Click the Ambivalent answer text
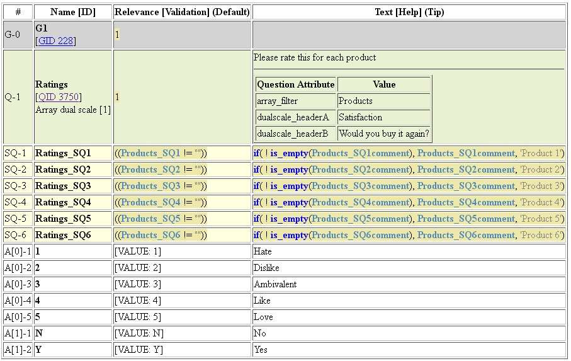Viewport: 571px width, 361px height. tap(275, 284)
